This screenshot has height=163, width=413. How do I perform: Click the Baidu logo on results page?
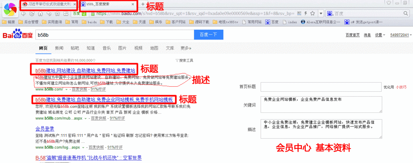(x=17, y=34)
